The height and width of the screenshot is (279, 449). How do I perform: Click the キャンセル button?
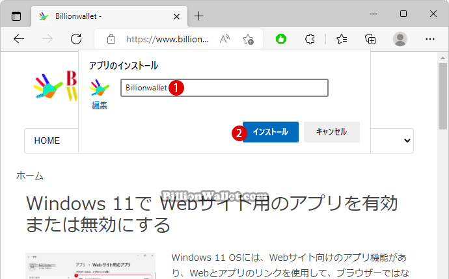(x=332, y=132)
